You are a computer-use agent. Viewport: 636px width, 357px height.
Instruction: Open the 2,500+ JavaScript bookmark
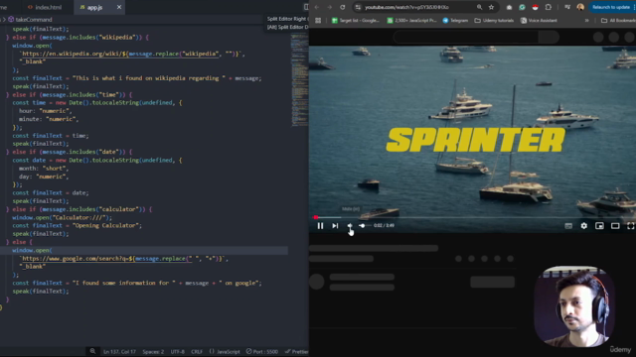coord(411,20)
